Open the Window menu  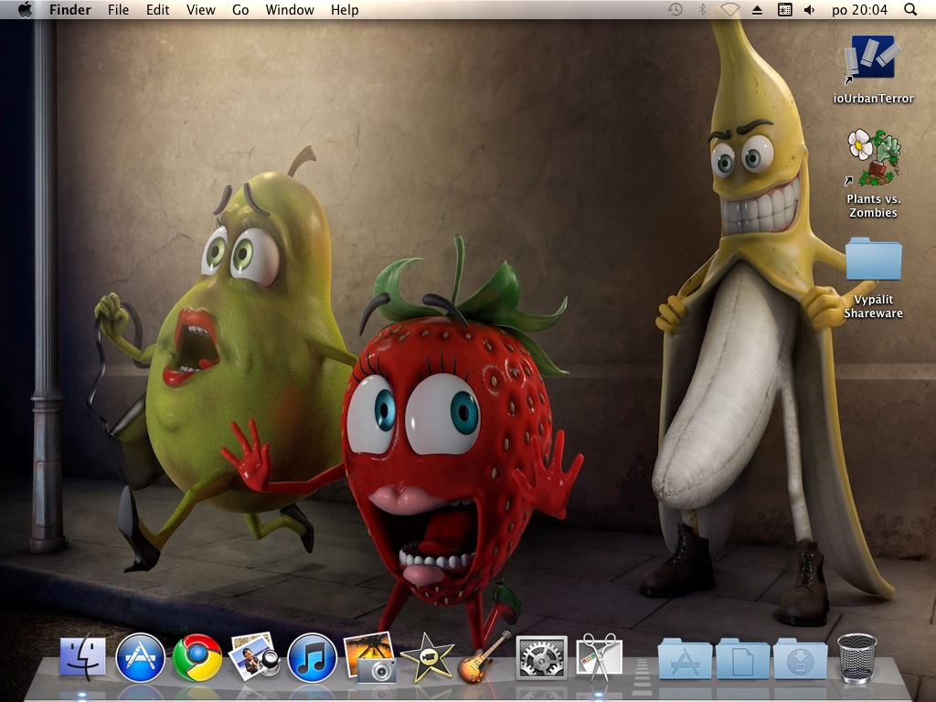pos(290,9)
